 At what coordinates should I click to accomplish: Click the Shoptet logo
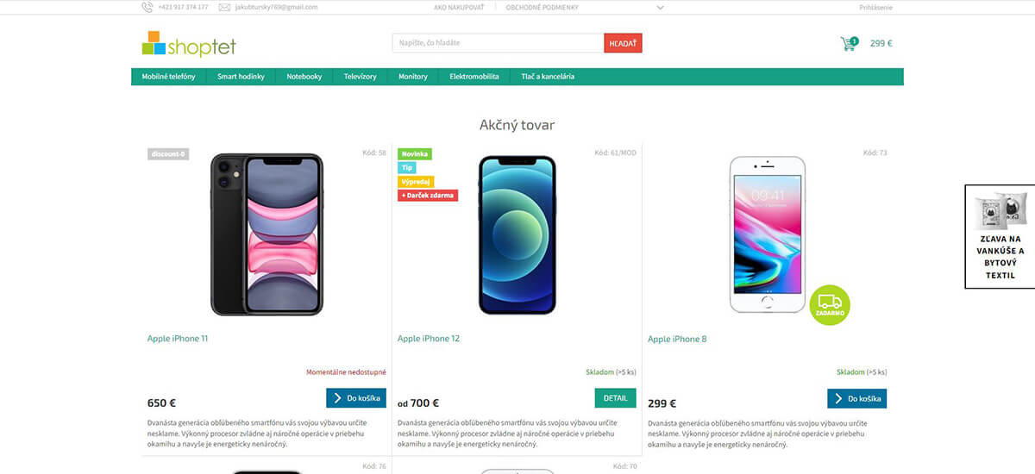(x=189, y=44)
